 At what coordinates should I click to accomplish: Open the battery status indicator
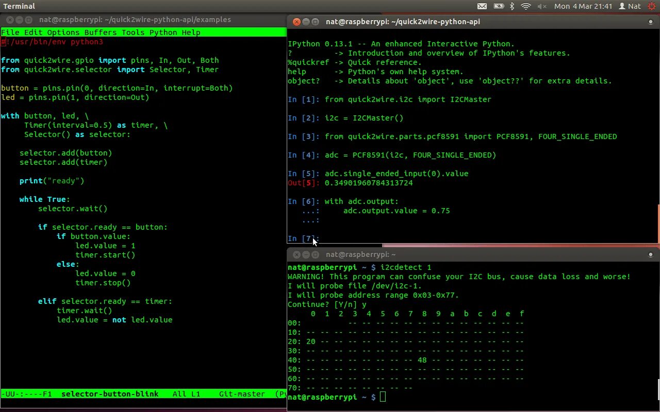coord(498,6)
